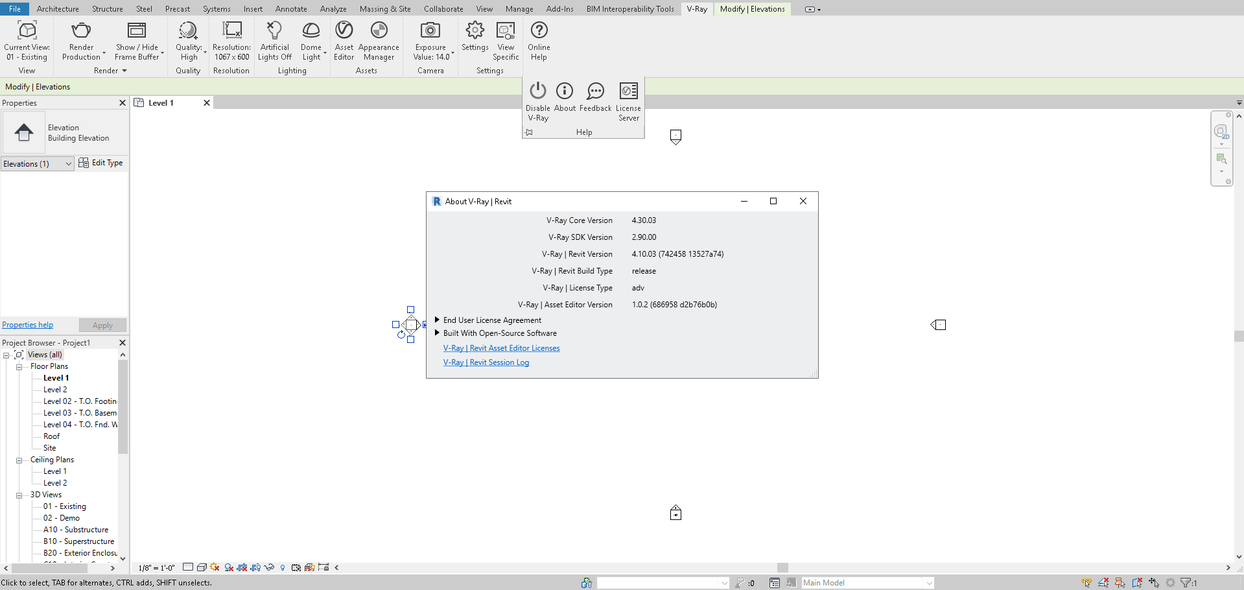Click the drawing area horizontal scrollbar thumb
Screen dimensions: 1244x590
tap(782, 567)
